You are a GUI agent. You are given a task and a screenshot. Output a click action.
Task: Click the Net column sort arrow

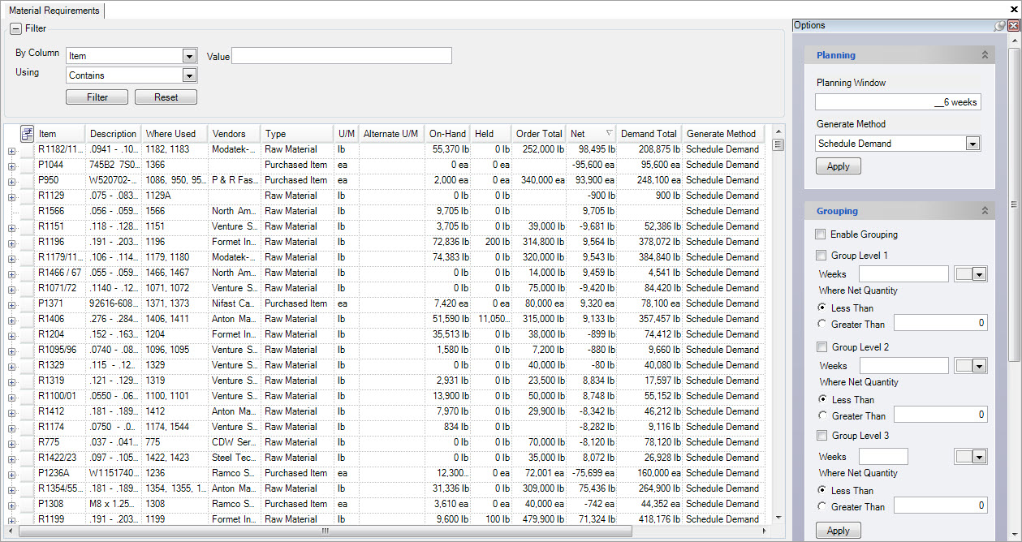click(x=608, y=134)
